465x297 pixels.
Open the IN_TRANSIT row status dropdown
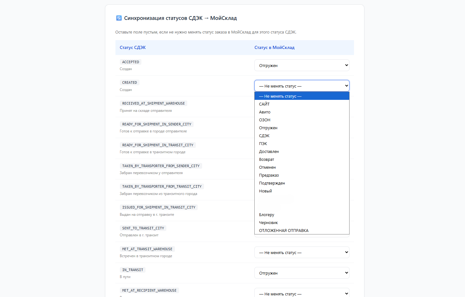(x=302, y=273)
